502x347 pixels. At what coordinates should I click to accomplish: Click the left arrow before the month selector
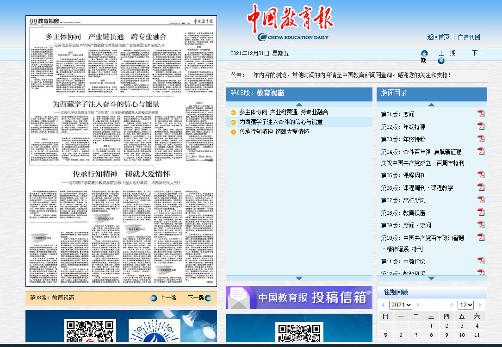[x=452, y=305]
